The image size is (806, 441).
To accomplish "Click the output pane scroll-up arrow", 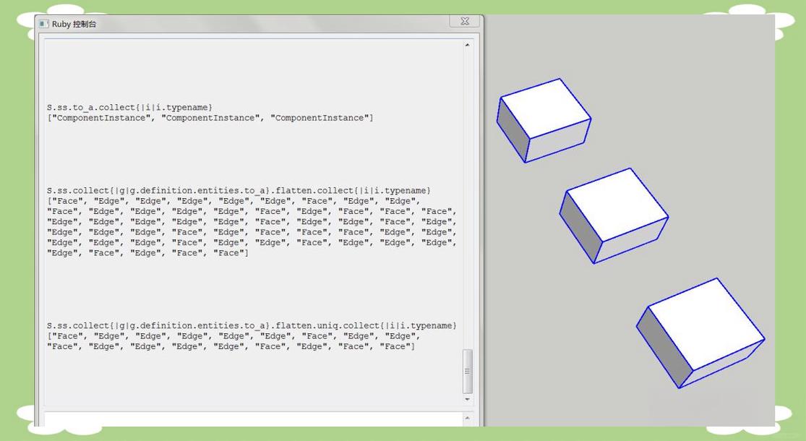I will click(x=467, y=46).
